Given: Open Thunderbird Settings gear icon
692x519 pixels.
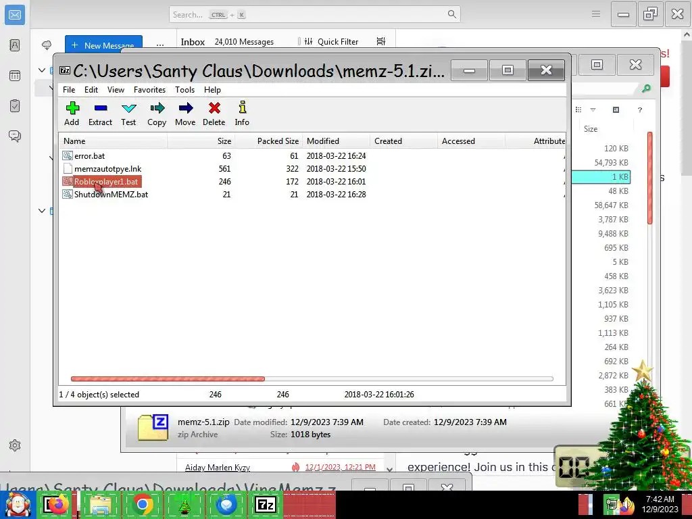Looking at the screenshot, I should click(15, 445).
